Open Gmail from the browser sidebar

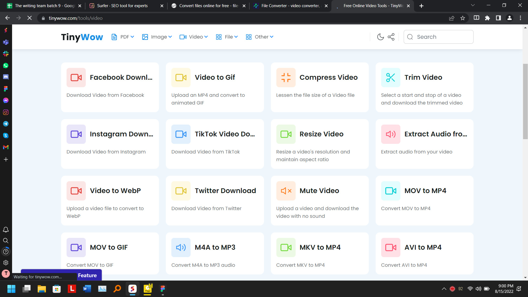click(6, 147)
